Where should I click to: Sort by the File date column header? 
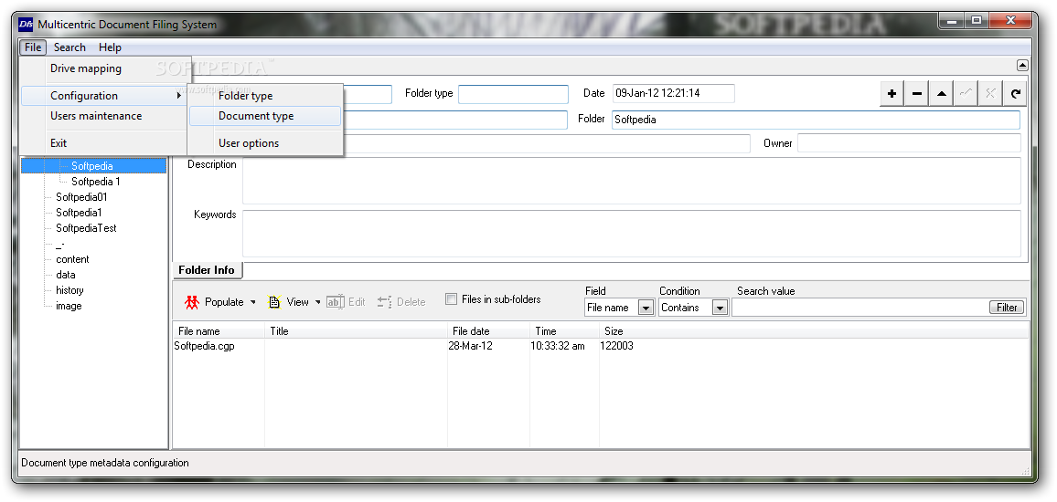[489, 331]
